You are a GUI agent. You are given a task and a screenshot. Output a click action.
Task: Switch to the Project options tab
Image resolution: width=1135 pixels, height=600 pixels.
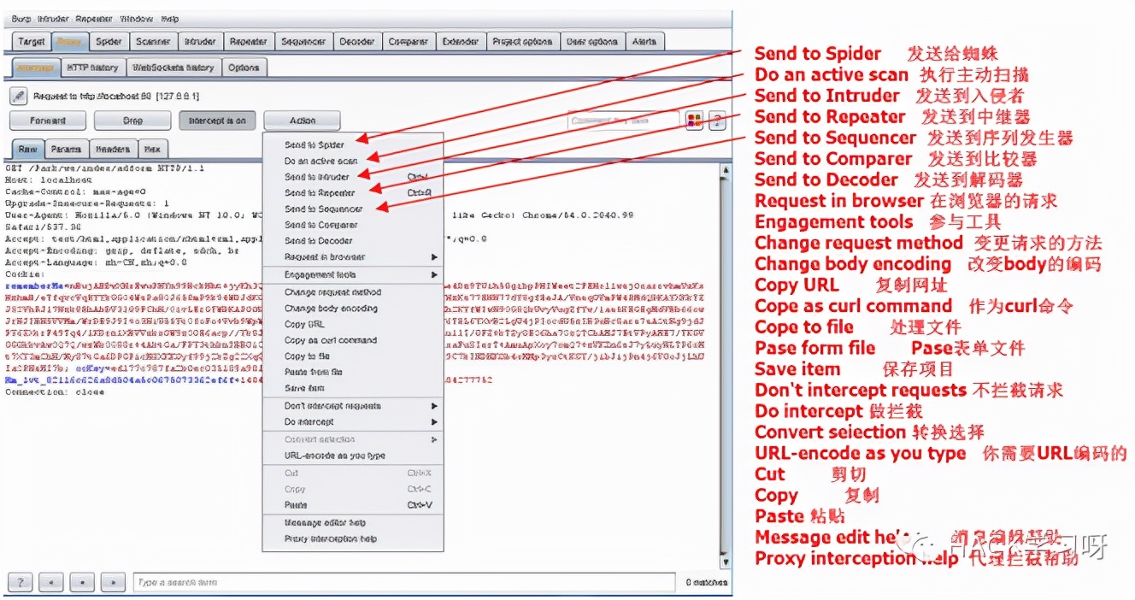click(523, 41)
